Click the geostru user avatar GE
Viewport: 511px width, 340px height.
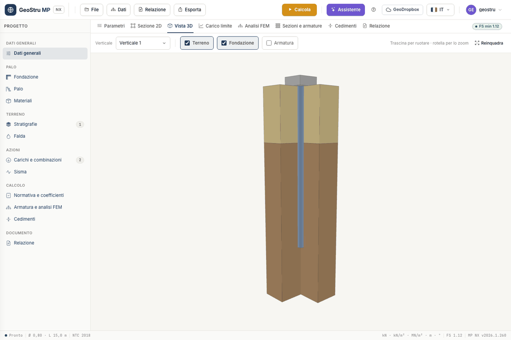(471, 10)
